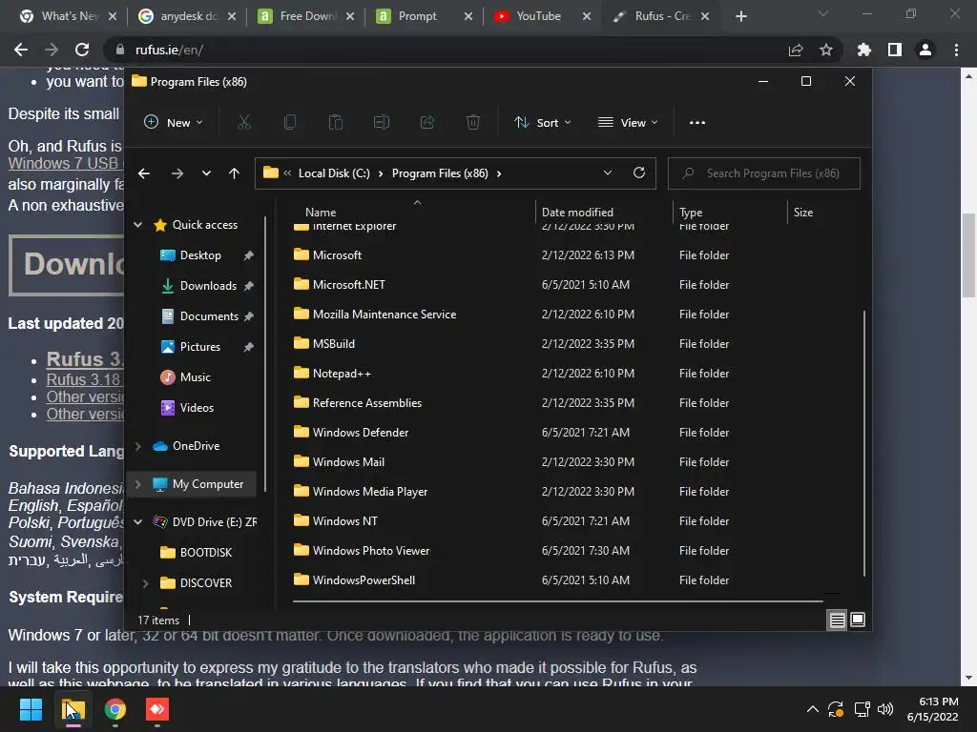
Task: Click the Share icon in Explorer toolbar
Action: tap(427, 123)
